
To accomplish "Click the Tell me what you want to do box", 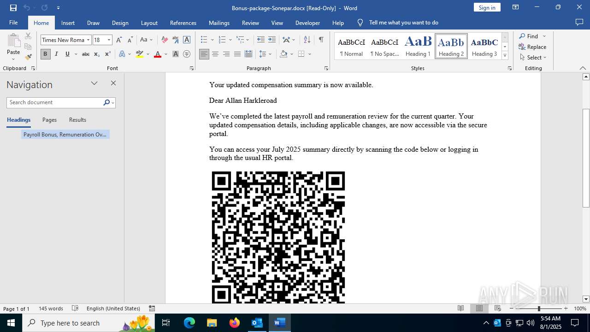I will [404, 23].
